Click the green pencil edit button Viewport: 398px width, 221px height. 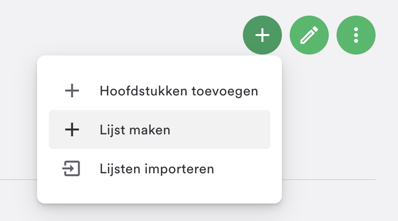pyautogui.click(x=309, y=35)
